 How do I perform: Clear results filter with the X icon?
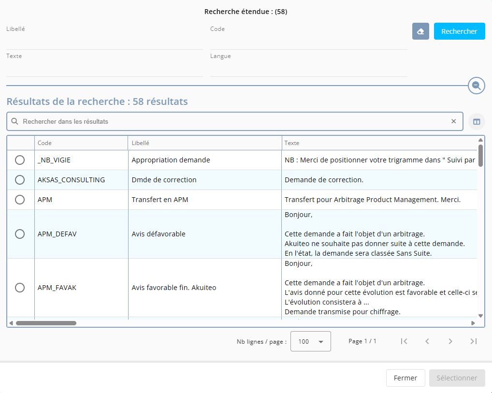pyautogui.click(x=453, y=121)
